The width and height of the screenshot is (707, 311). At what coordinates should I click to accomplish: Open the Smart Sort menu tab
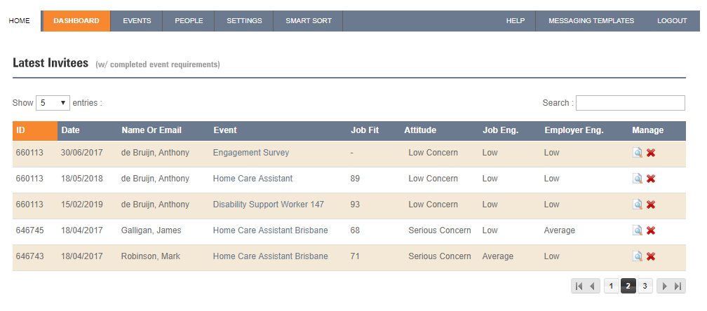(x=309, y=21)
